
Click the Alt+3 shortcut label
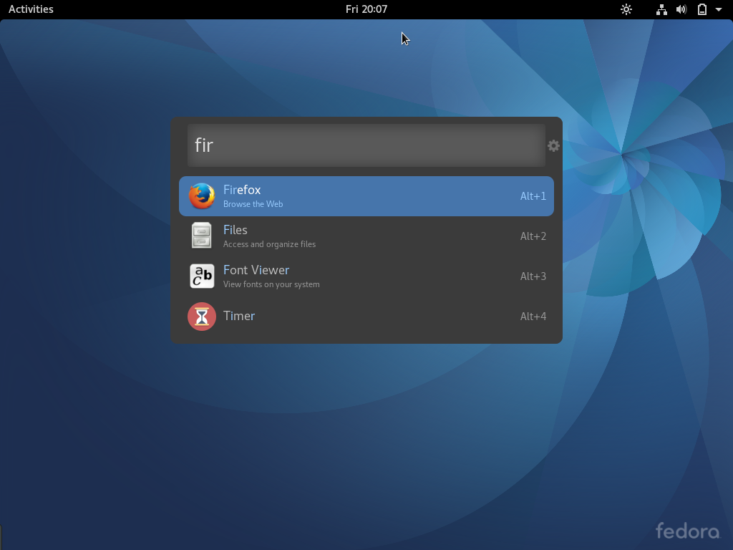click(533, 276)
